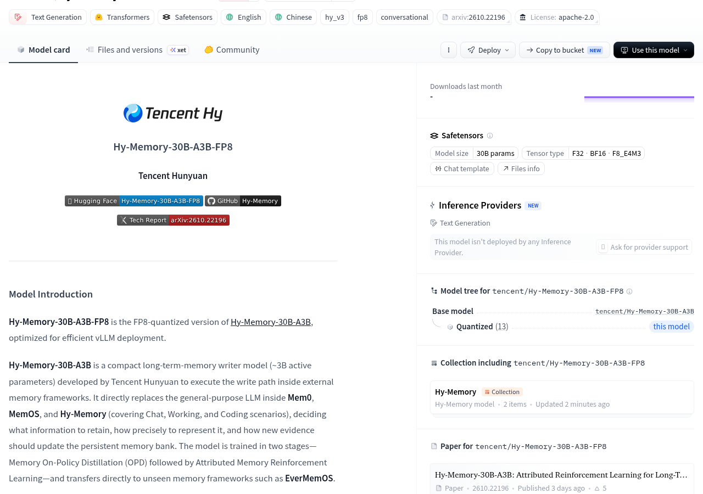
Task: Open the three-dot more options menu
Action: point(449,50)
